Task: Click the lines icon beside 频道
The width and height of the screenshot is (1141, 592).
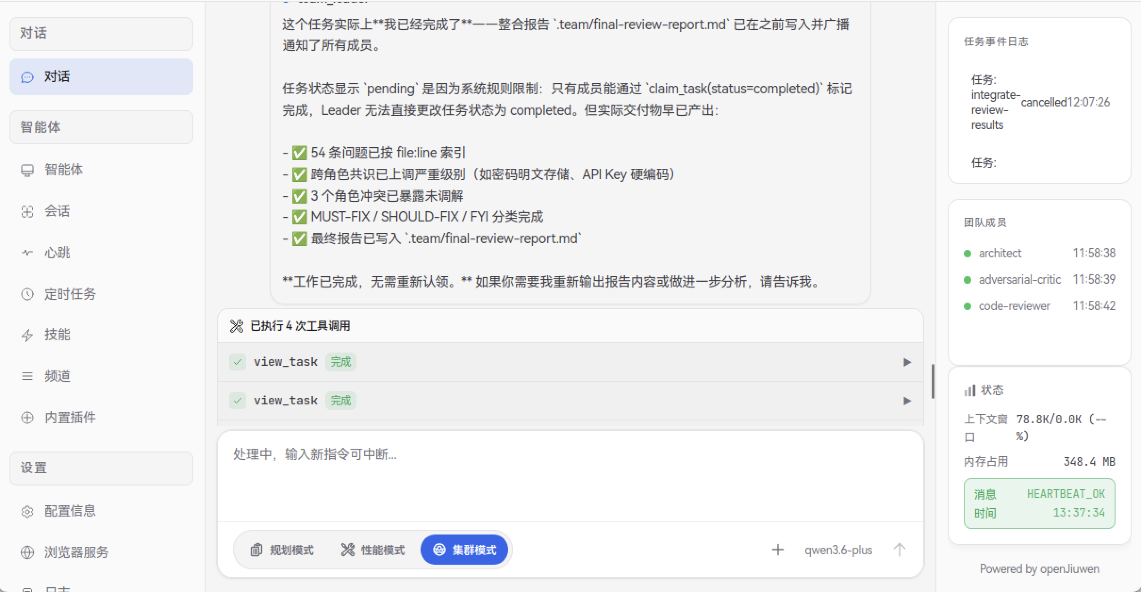Action: pyautogui.click(x=27, y=376)
